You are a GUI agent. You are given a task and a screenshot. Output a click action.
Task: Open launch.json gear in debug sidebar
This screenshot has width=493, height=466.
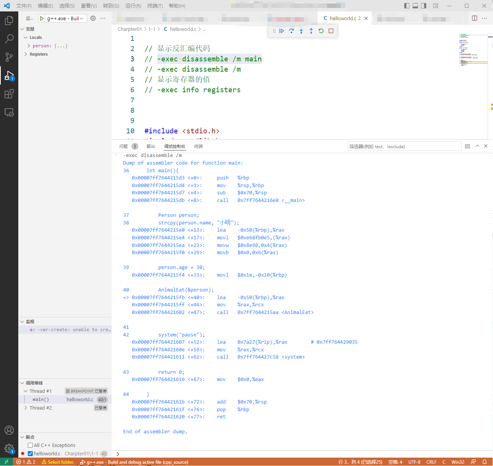(x=93, y=18)
